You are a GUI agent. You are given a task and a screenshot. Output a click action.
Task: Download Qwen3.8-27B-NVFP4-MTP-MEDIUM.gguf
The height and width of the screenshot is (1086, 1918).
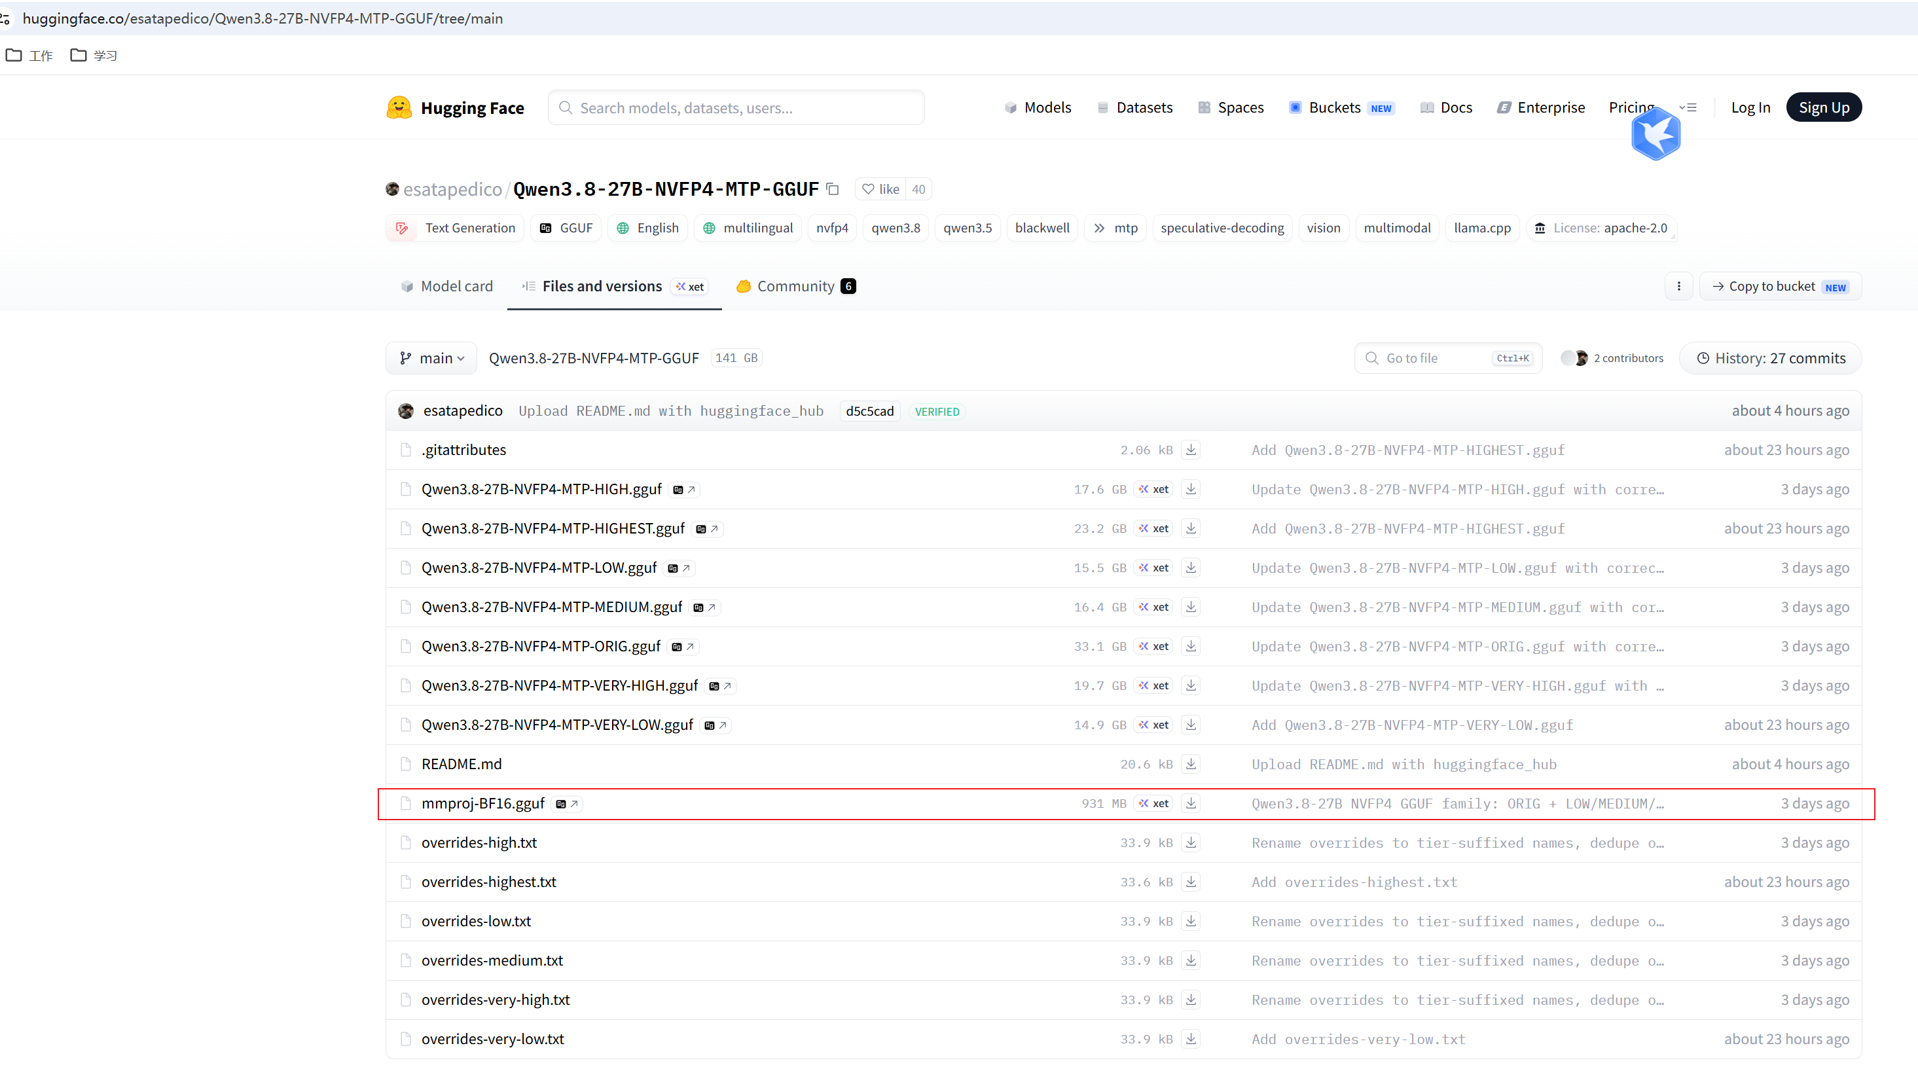point(1191,607)
